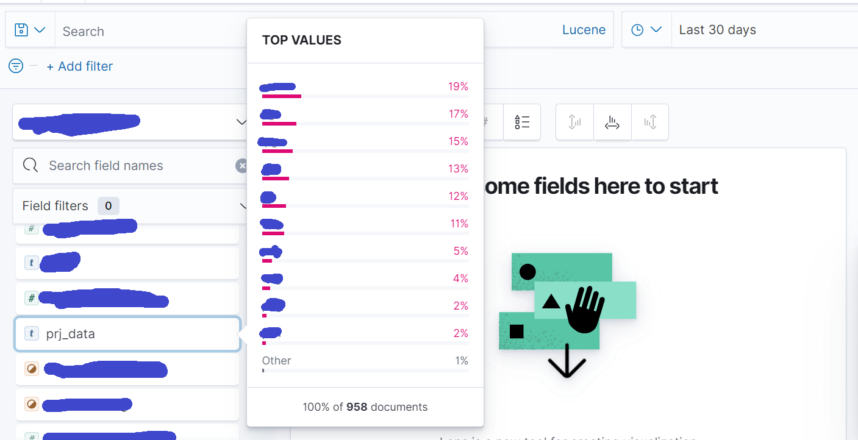858x440 pixels.
Task: Clear the field name search box
Action: click(x=242, y=166)
